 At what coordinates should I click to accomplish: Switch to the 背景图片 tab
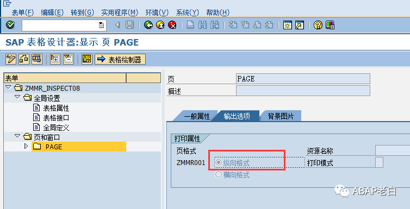tap(281, 116)
